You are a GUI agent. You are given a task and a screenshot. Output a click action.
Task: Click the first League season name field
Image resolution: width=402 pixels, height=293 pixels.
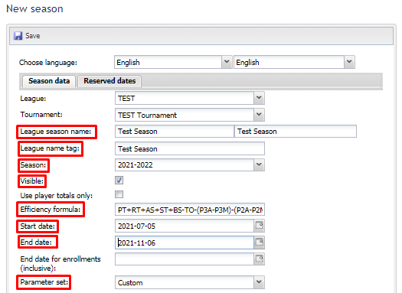pos(175,132)
